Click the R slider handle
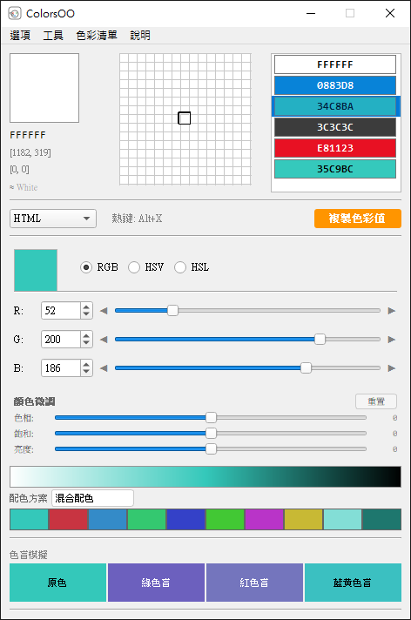This screenshot has width=411, height=620. [172, 311]
